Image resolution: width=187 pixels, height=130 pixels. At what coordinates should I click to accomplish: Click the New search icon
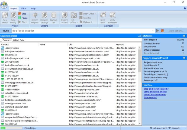5,17
